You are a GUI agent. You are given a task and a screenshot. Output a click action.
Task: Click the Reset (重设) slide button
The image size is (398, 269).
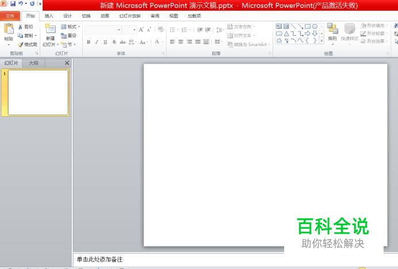pos(68,36)
